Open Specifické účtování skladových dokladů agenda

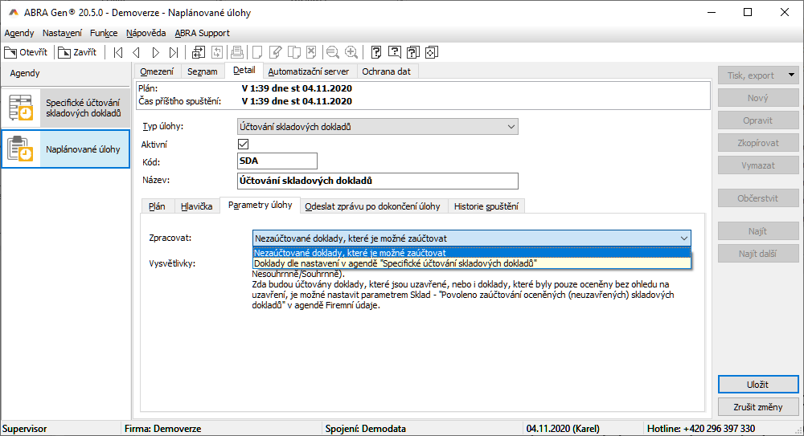65,108
